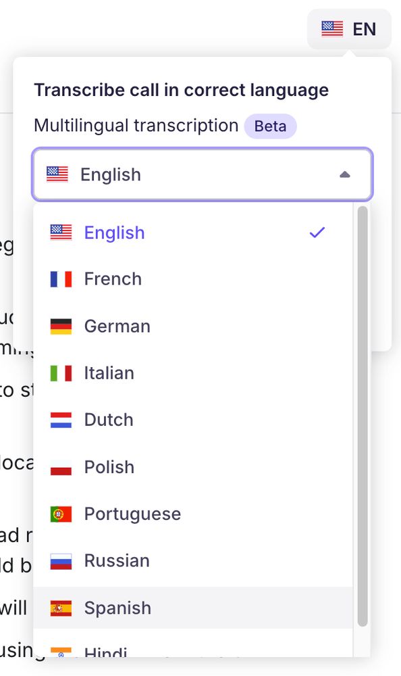Click the Russian flag icon
The width and height of the screenshot is (401, 676).
point(61,561)
